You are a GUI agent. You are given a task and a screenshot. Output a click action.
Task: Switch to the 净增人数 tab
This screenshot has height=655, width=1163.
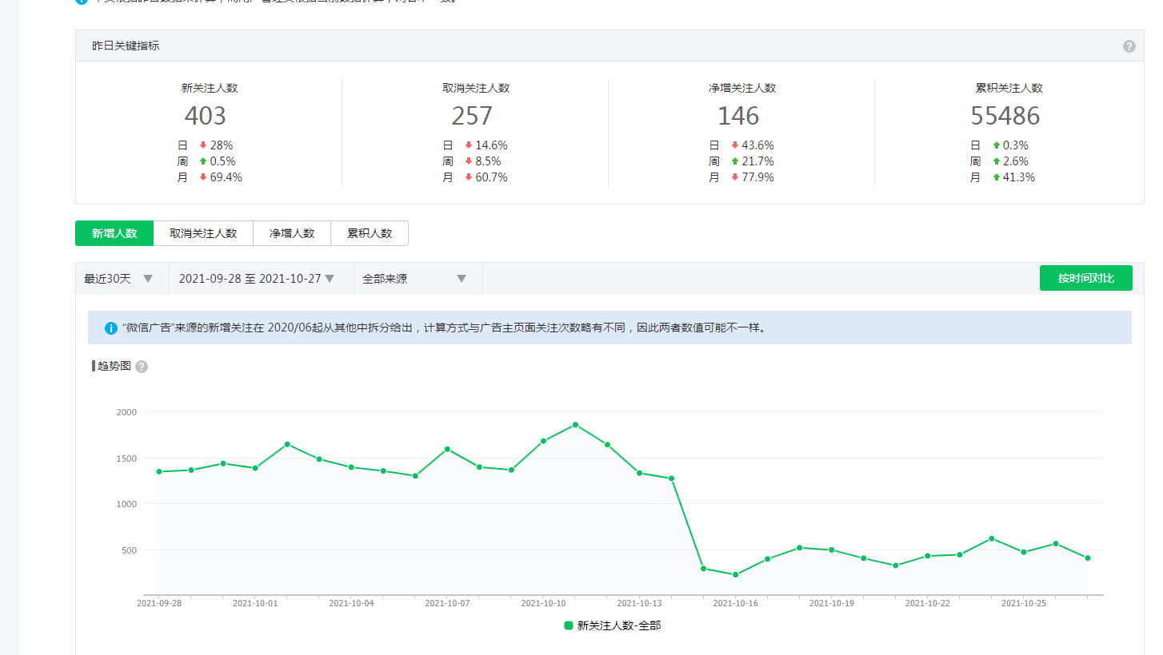pyautogui.click(x=292, y=233)
